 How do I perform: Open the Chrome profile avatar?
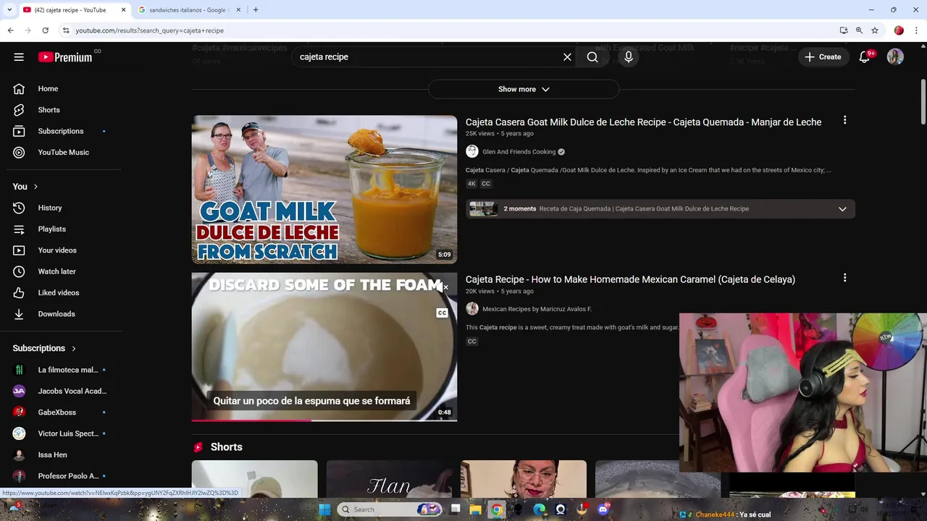[x=899, y=30]
